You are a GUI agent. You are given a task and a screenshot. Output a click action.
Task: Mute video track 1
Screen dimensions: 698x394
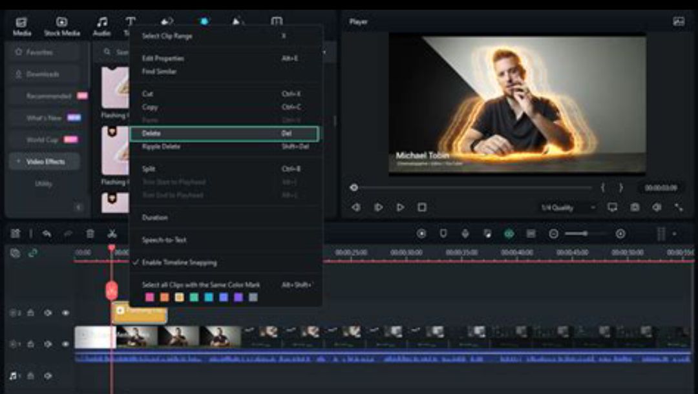(48, 344)
